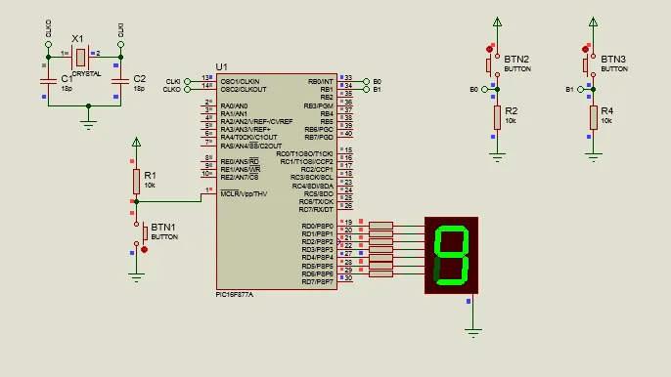Screen dimensions: 671x377
Task: Click the ground symbol below BTN1
Action: (x=136, y=277)
